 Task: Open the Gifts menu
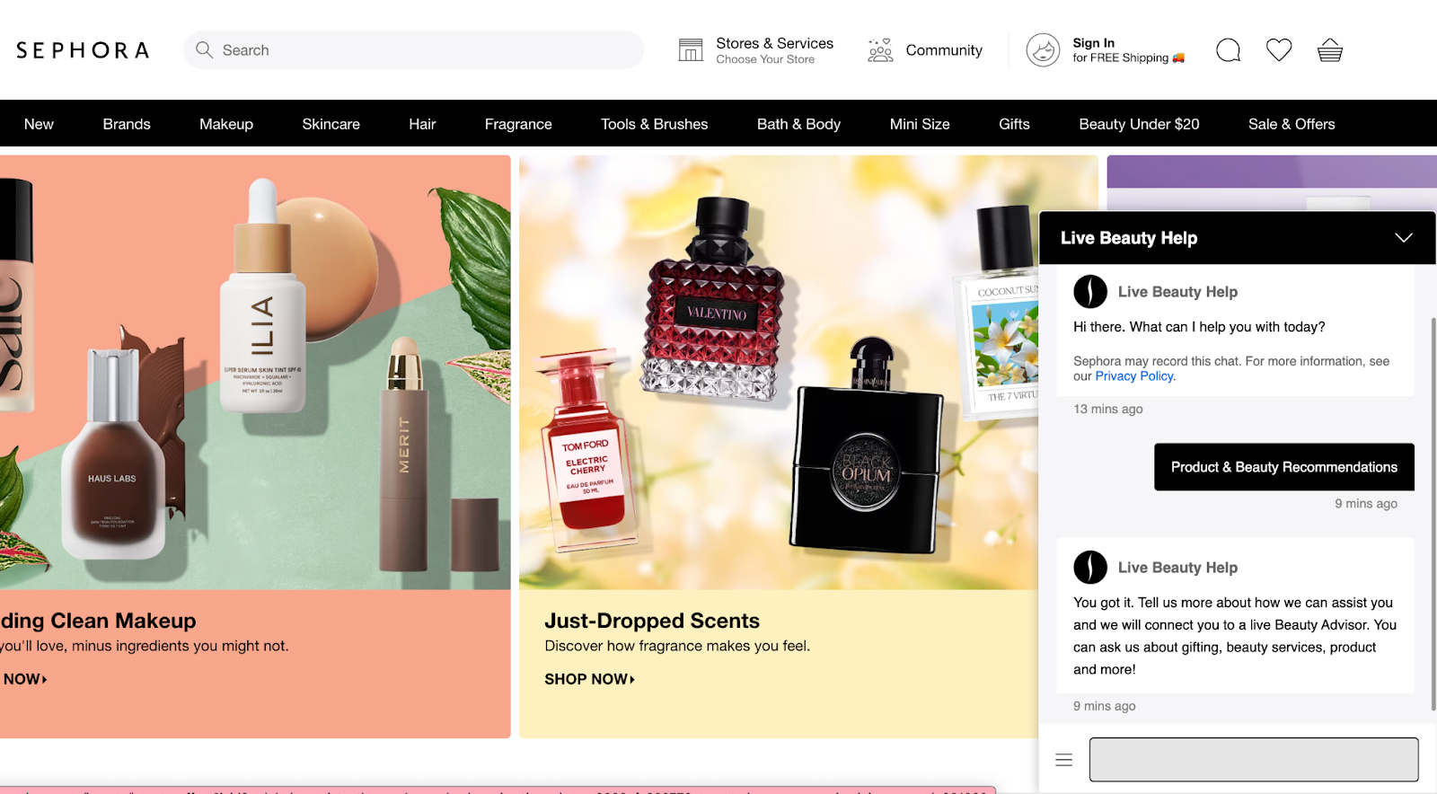[1014, 124]
